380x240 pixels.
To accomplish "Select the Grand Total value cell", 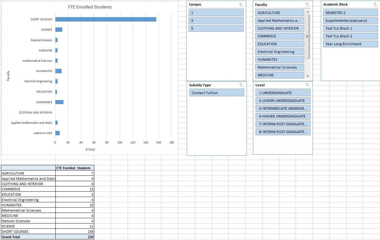I will point(75,237).
